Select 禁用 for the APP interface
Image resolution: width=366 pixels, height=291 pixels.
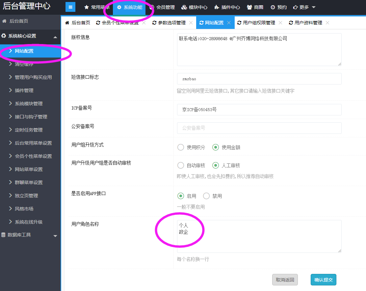pyautogui.click(x=206, y=196)
